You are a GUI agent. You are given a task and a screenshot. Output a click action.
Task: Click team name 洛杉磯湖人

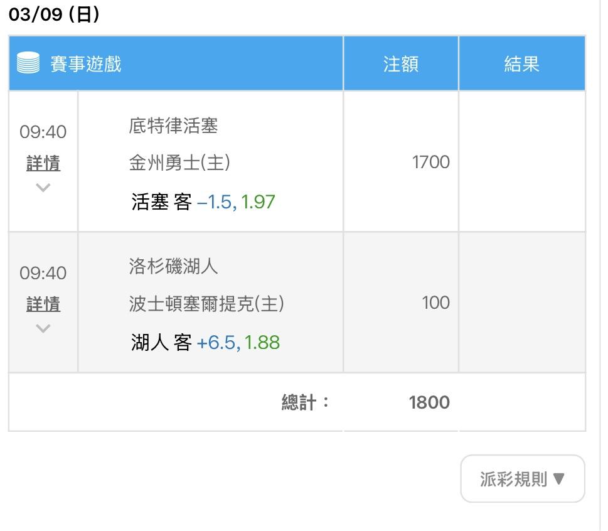pos(173,267)
